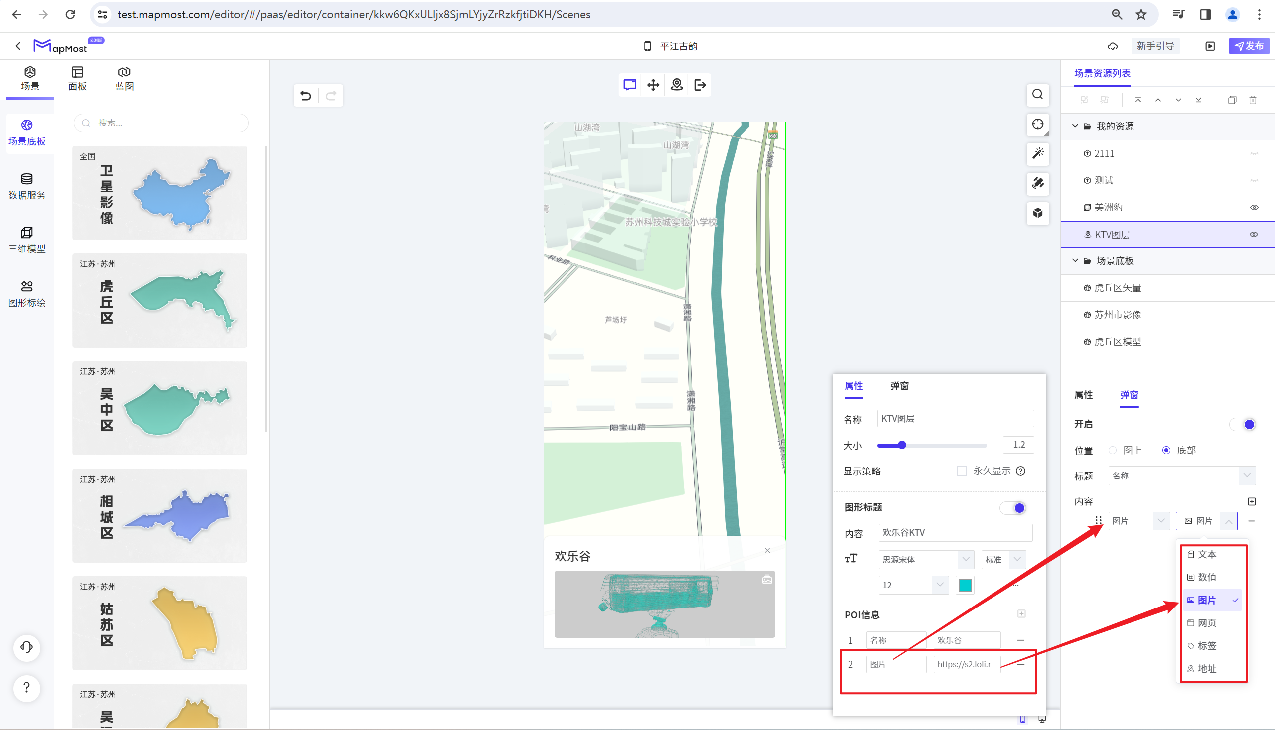Select the move tool
The image size is (1275, 730).
point(653,85)
